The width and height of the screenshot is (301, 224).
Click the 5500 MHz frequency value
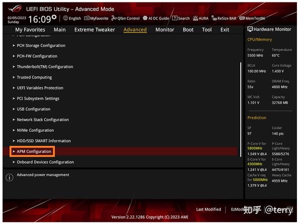[255, 55]
